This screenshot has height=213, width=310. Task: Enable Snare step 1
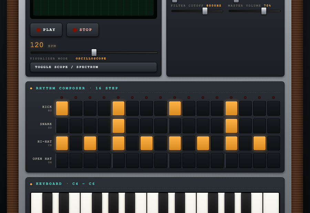[62, 126]
